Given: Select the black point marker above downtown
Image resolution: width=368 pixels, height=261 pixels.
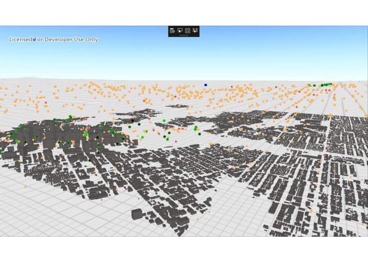Looking at the screenshot, I should tap(132, 121).
